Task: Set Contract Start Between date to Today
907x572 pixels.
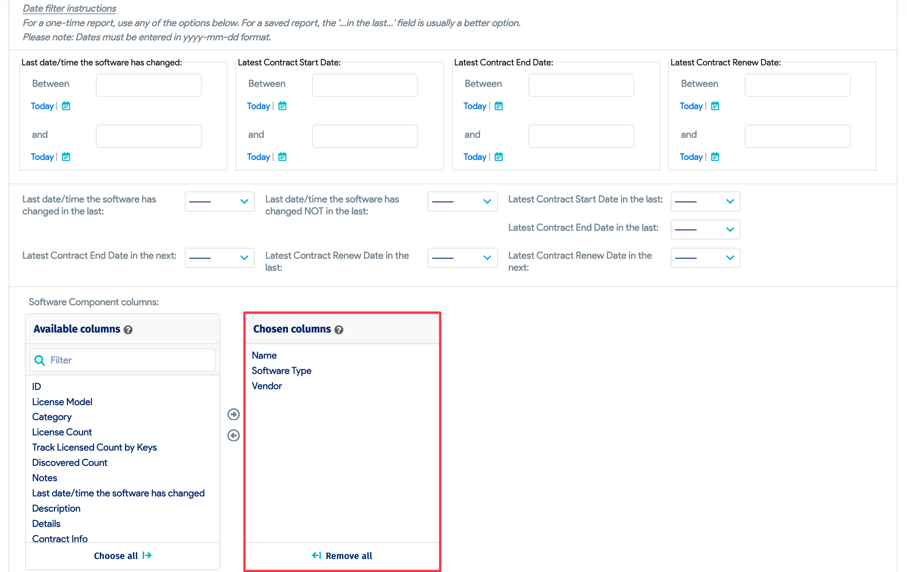Action: 258,106
